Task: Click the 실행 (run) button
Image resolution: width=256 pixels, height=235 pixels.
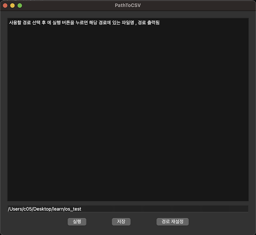Action: pos(77,222)
